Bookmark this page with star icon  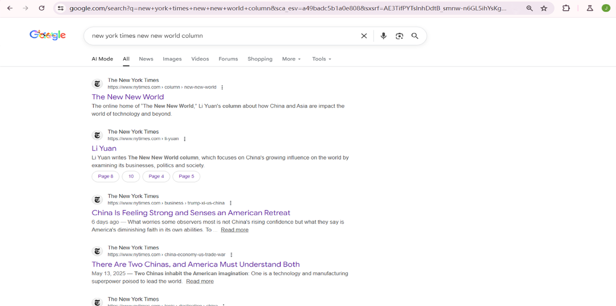pos(544,8)
